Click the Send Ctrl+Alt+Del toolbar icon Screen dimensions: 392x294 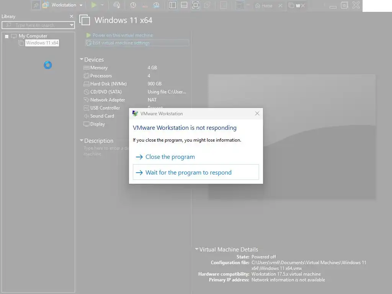(117, 5)
